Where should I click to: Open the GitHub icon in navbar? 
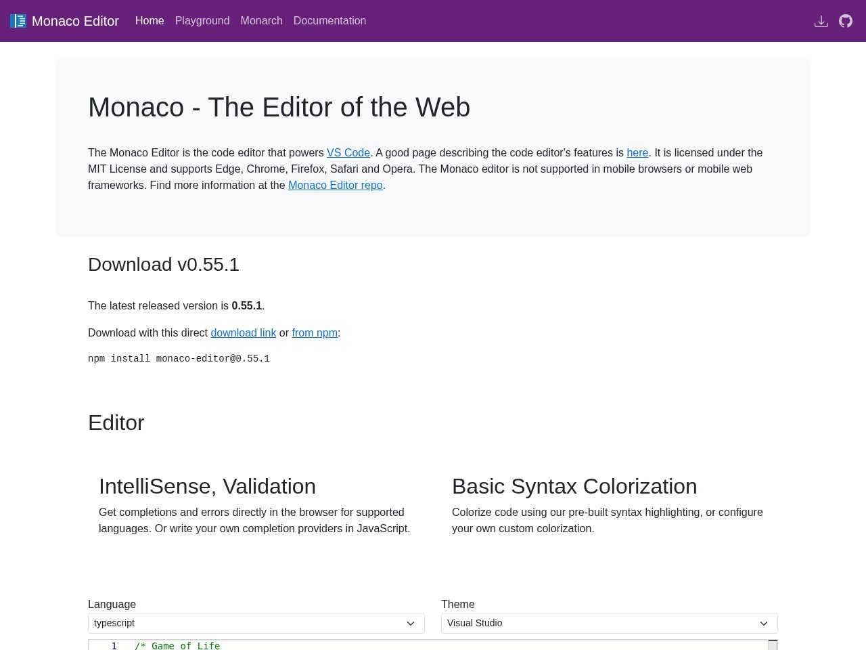(x=846, y=21)
